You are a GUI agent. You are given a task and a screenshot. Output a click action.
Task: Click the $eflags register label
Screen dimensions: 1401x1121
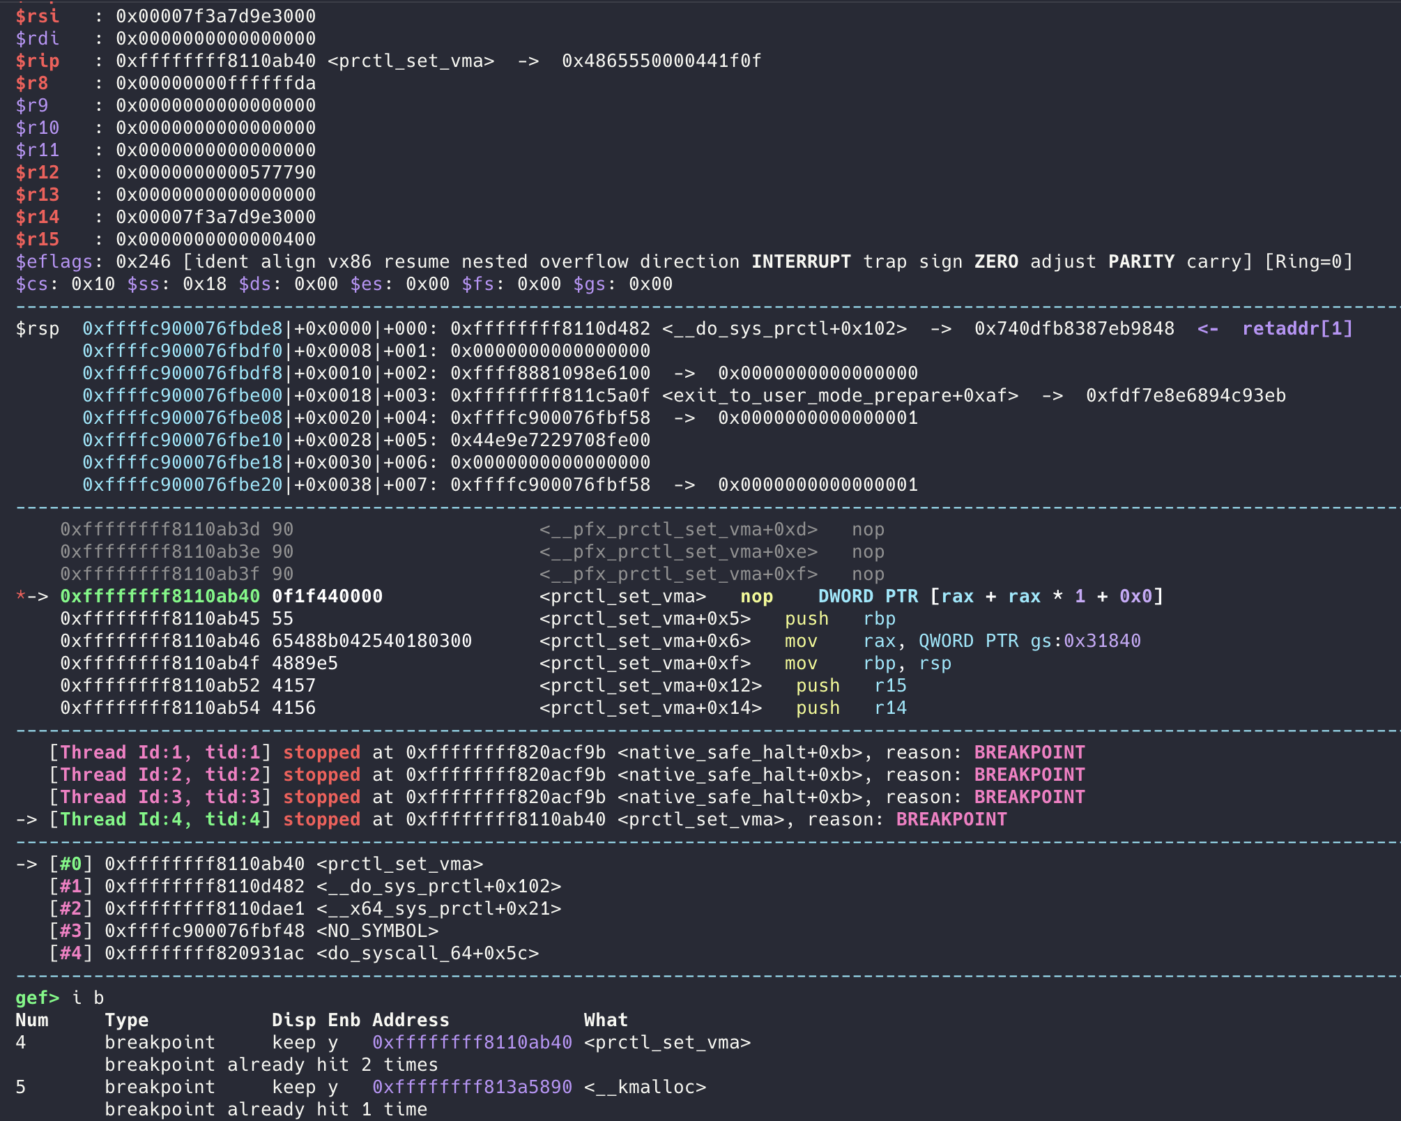coord(54,261)
